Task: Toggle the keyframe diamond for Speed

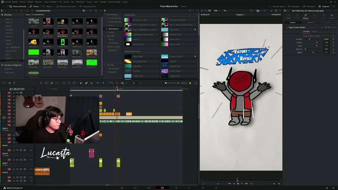Action: coord(333,46)
